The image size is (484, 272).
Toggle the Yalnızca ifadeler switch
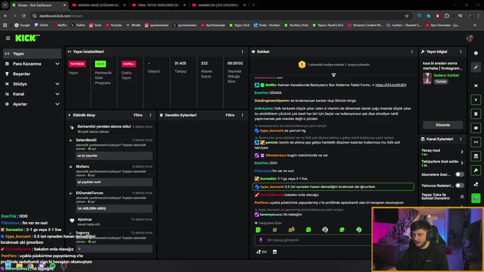click(459, 185)
